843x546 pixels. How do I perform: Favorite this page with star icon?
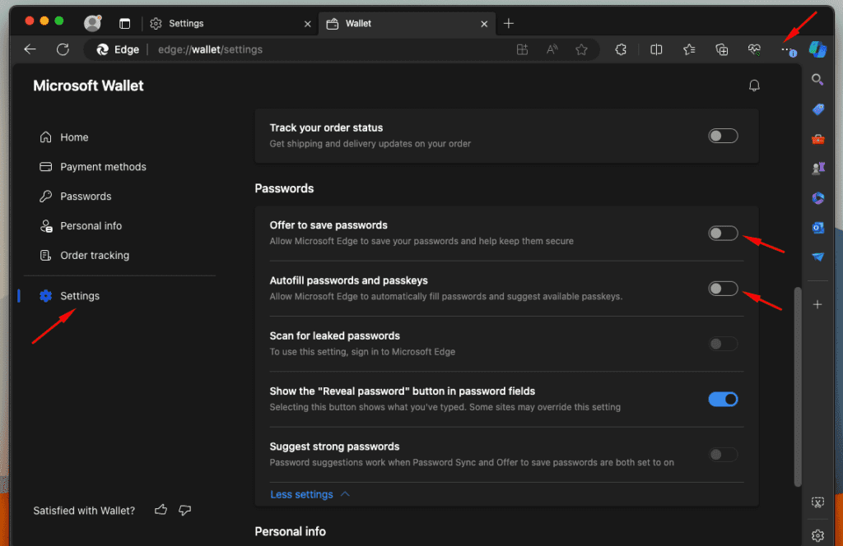click(x=581, y=49)
